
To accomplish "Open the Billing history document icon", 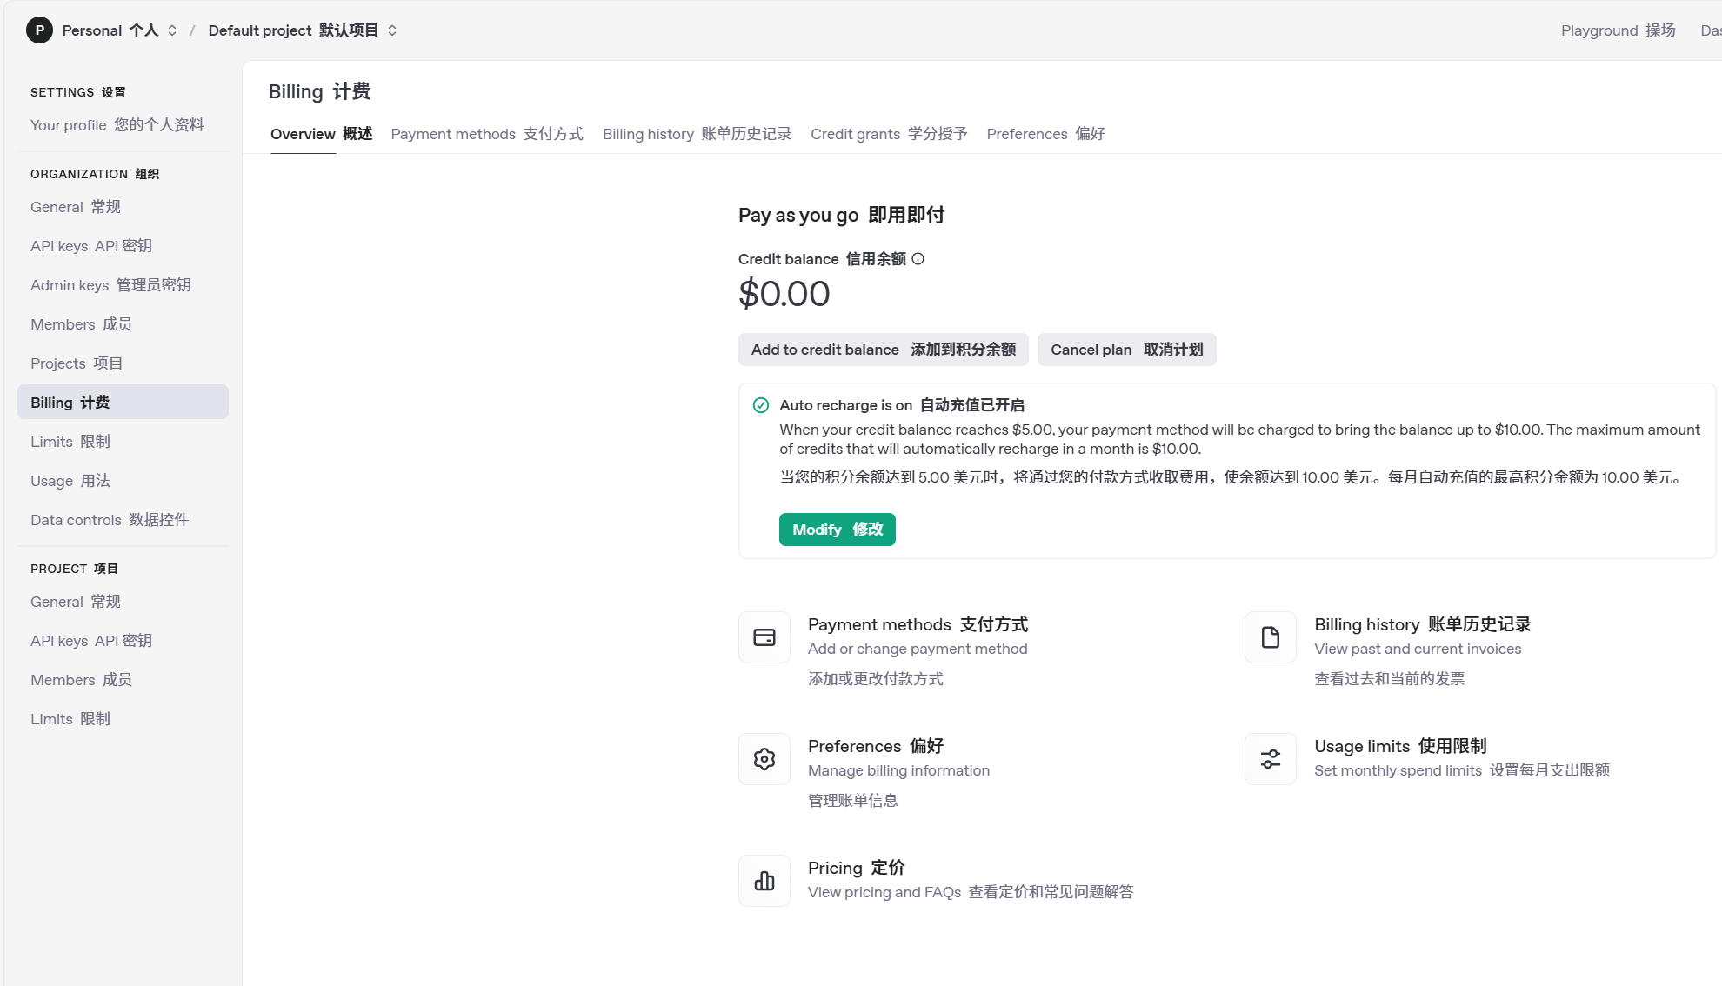I will click(1271, 637).
